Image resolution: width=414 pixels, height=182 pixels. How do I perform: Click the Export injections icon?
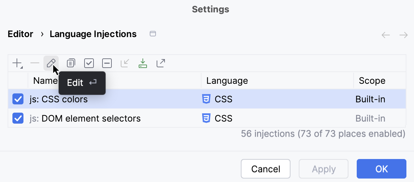click(161, 63)
